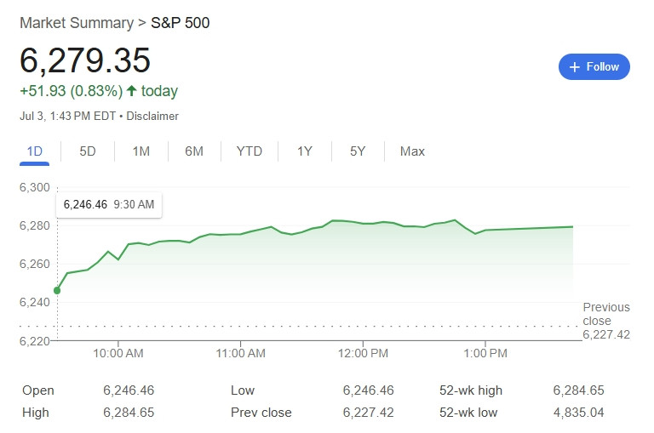Select the 6M range tab

194,151
